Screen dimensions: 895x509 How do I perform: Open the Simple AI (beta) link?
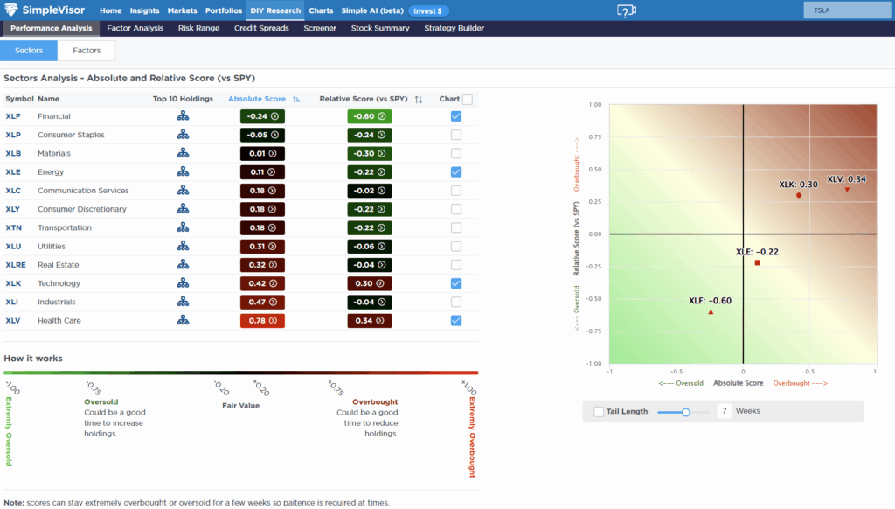coord(372,10)
